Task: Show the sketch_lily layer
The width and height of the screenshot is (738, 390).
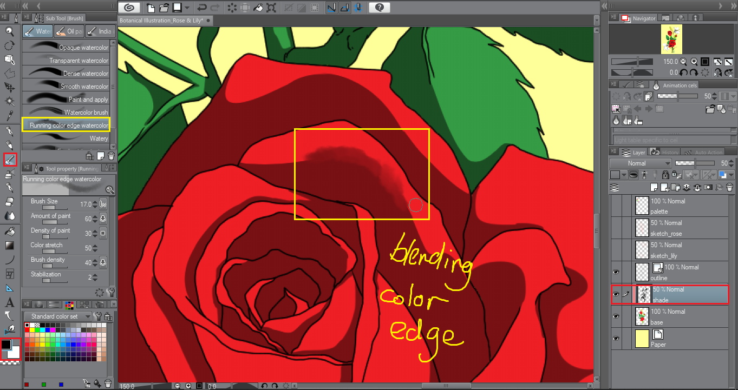Action: click(x=616, y=250)
